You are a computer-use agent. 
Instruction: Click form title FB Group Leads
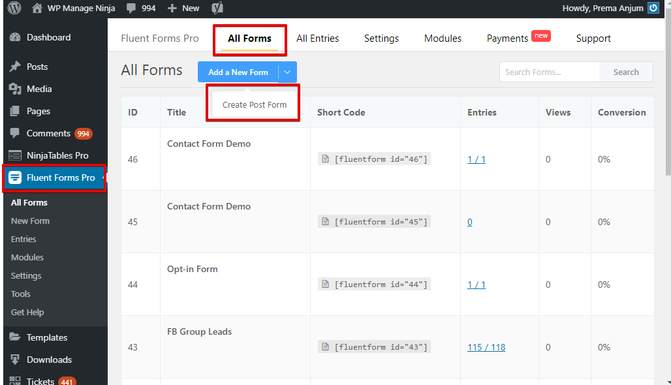200,331
